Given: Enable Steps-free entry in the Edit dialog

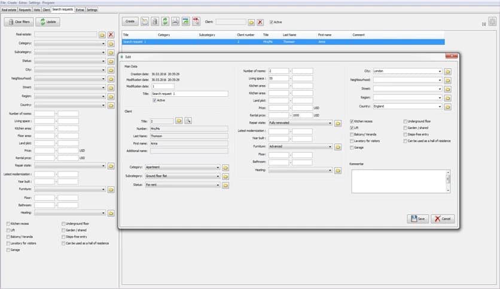Looking at the screenshot, I should (x=405, y=134).
